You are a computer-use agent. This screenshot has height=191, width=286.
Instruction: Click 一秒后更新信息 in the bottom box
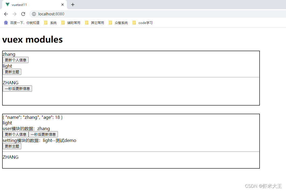point(43,134)
